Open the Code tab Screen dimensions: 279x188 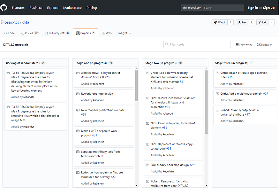pos(9,33)
